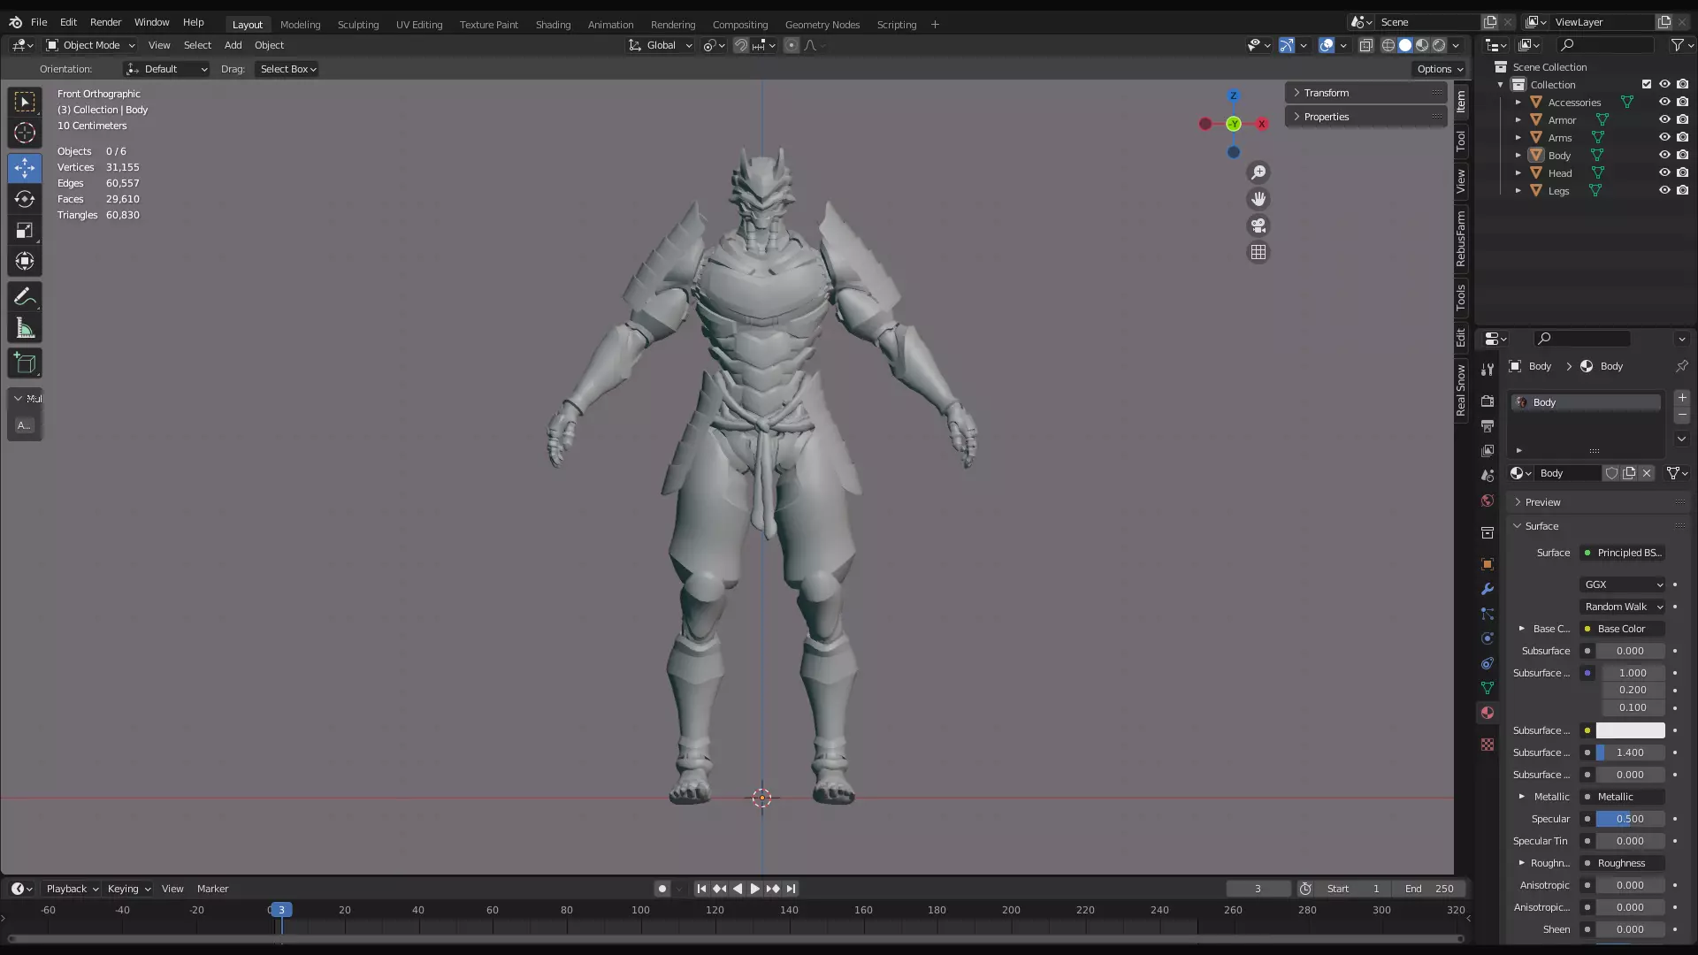1698x955 pixels.
Task: Open the Modifier properties wrench icon
Action: 1488,589
